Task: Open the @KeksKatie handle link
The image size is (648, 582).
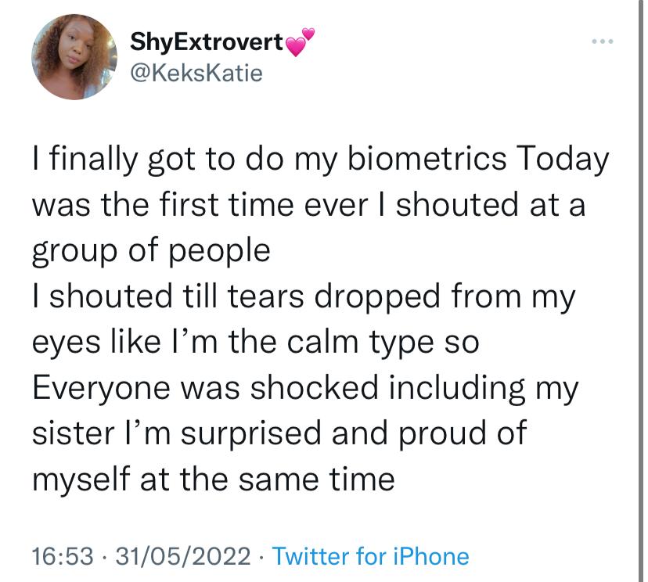Action: click(196, 73)
